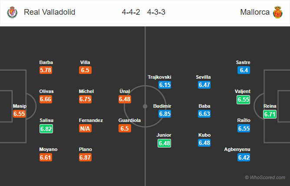Click Junior's green 6.48 rating
Screen dimensions: 290x186
[165, 143]
